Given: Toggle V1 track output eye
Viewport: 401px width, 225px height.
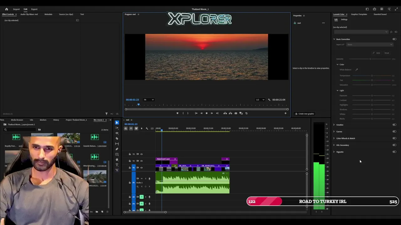Looking at the screenshot, I should (141, 167).
